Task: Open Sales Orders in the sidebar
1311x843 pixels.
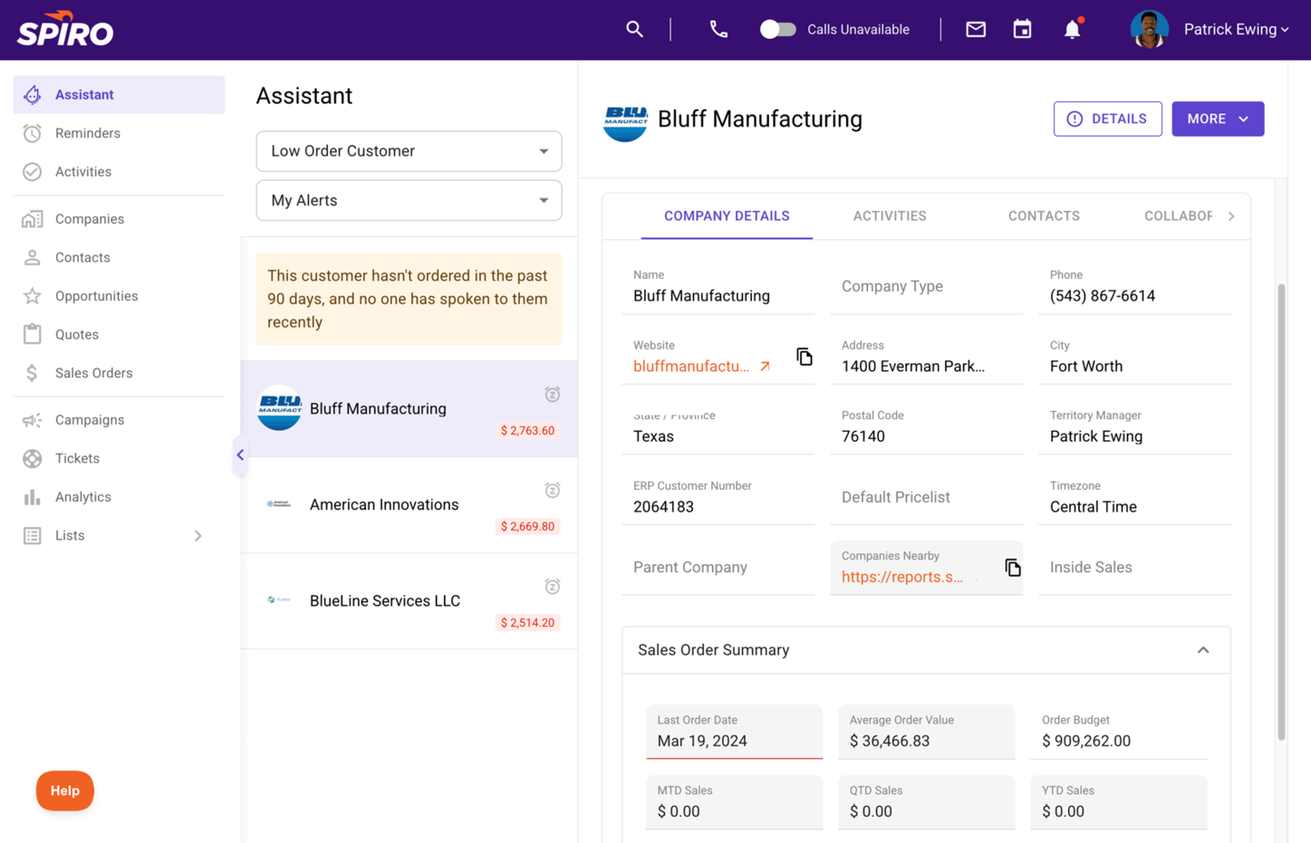Action: 119,373
